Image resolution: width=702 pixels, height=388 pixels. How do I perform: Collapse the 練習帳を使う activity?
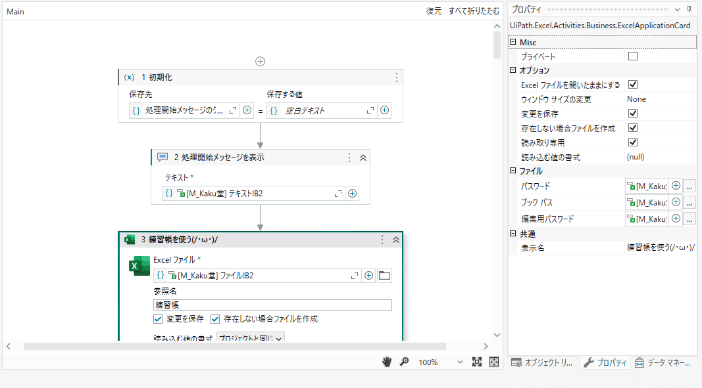[x=396, y=240]
